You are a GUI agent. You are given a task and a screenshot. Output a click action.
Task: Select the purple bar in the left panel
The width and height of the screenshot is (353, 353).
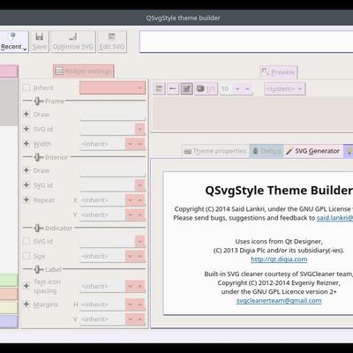(x=9, y=321)
